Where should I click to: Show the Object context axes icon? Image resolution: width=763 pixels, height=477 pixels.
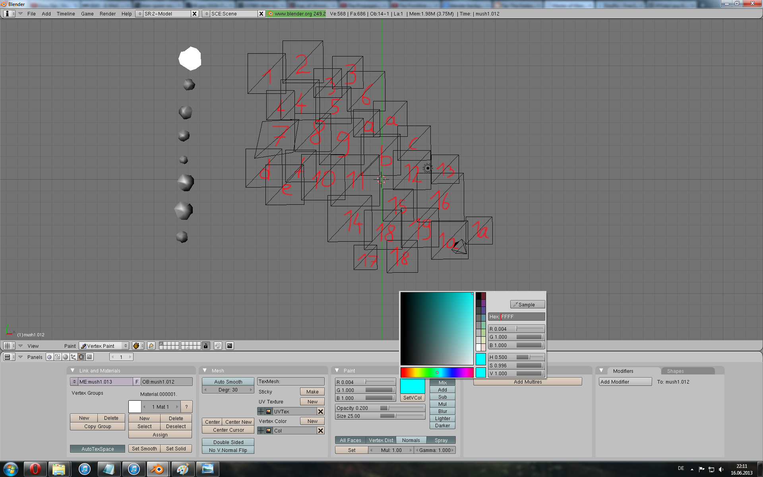[x=74, y=357]
